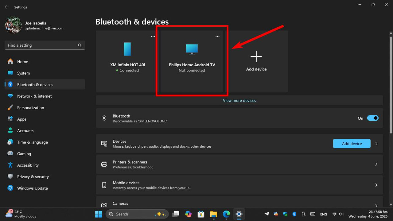
Task: Open Microsoft Store from taskbar
Action: tap(201, 214)
